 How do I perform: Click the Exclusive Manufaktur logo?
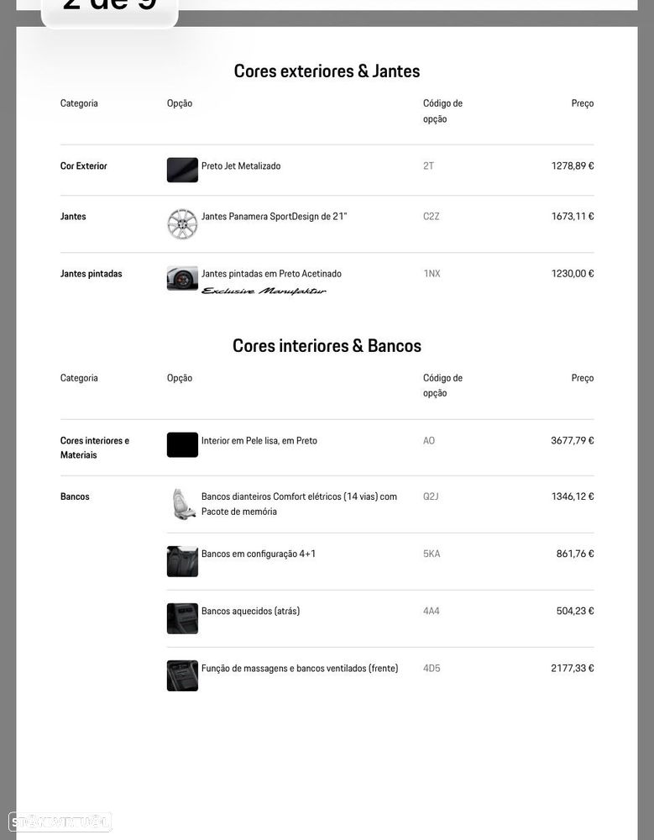click(x=264, y=291)
